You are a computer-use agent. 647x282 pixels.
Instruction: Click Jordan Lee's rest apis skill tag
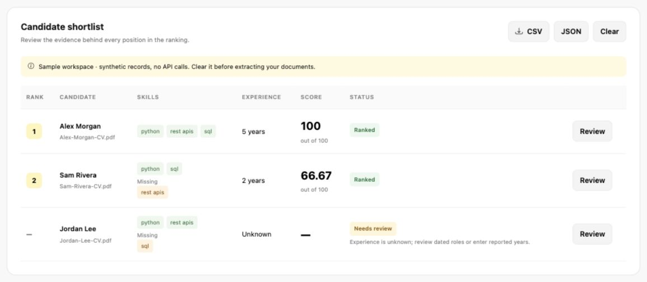[182, 222]
